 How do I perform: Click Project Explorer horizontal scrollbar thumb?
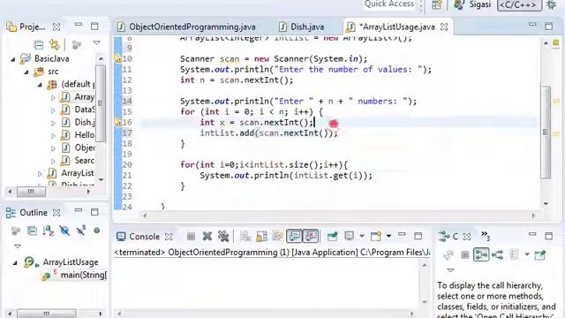click(31, 192)
